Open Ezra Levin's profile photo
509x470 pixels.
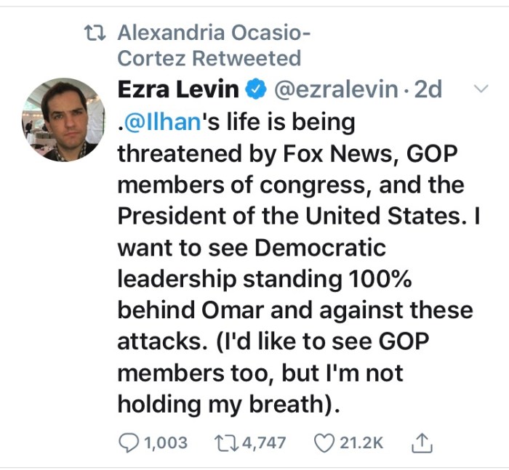pyautogui.click(x=63, y=120)
